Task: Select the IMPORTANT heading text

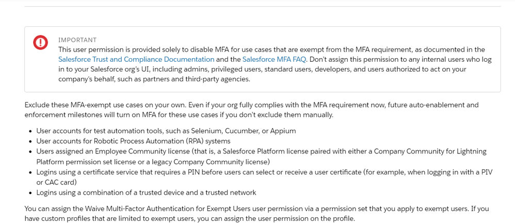Action: click(77, 40)
